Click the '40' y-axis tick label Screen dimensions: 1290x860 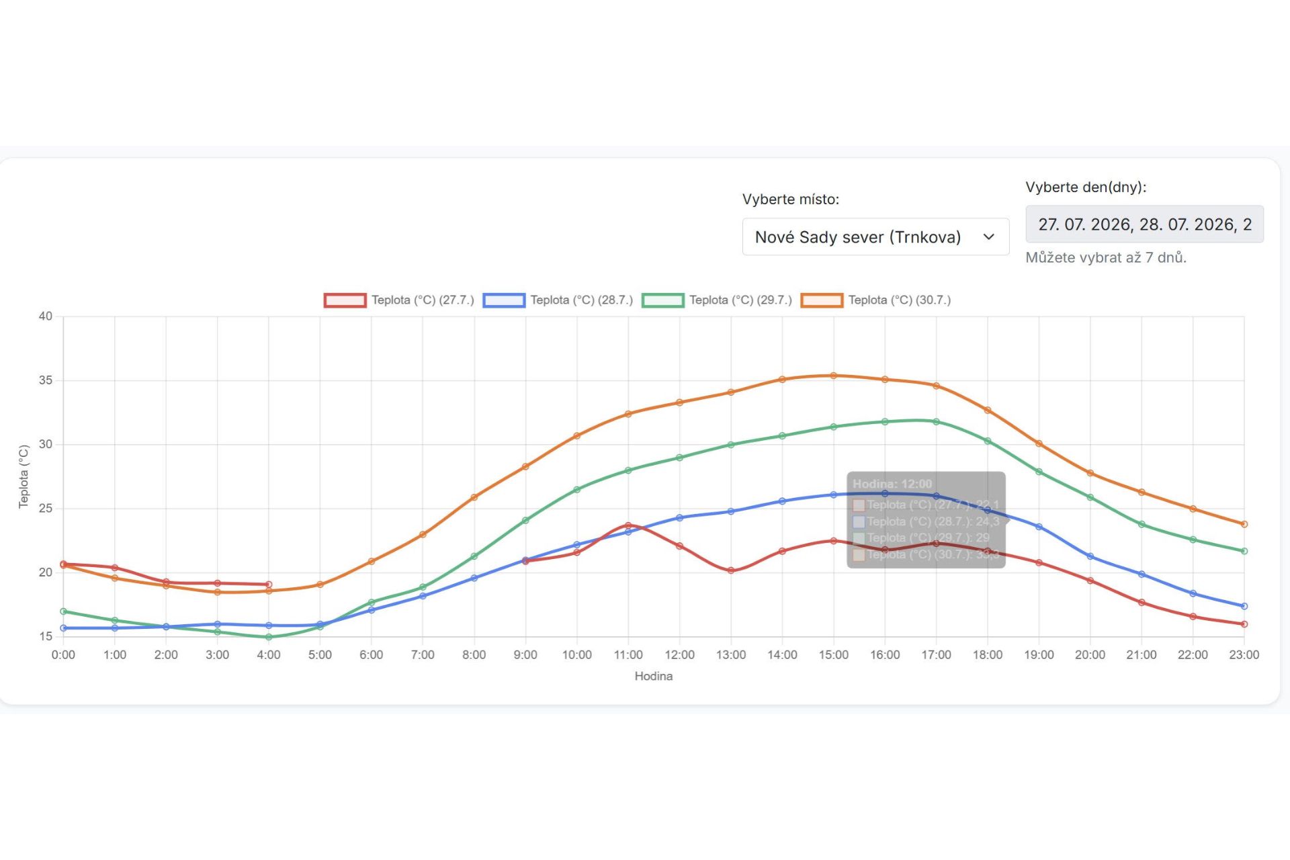click(46, 316)
